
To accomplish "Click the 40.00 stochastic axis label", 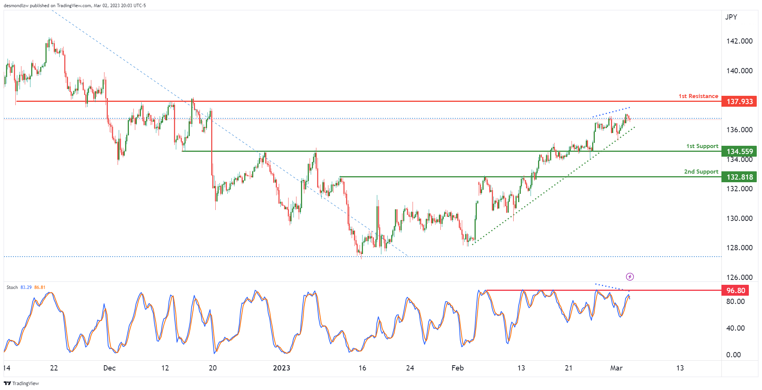I will pyautogui.click(x=735, y=328).
